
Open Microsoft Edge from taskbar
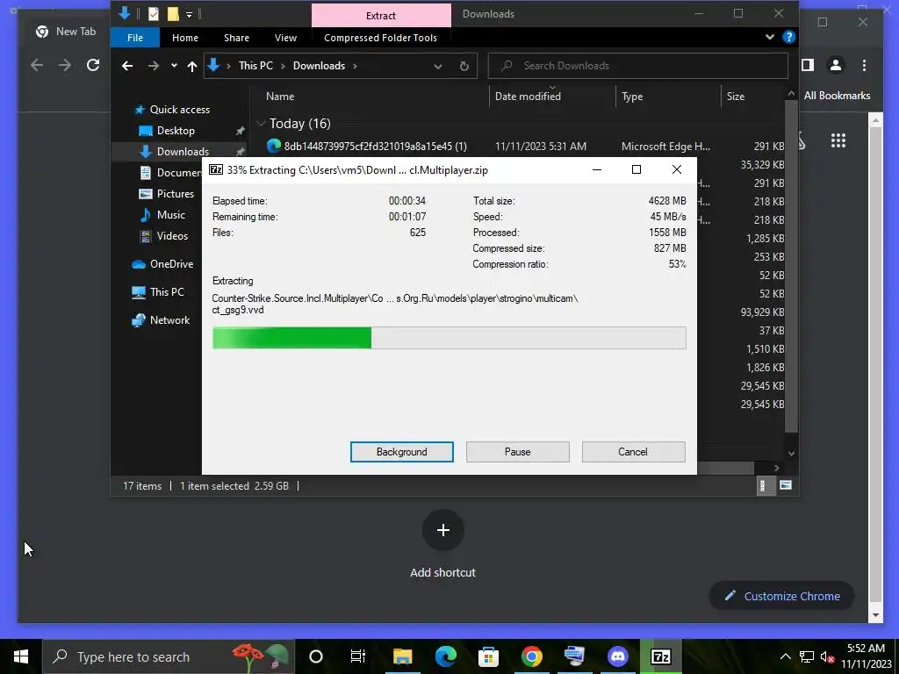tap(445, 656)
